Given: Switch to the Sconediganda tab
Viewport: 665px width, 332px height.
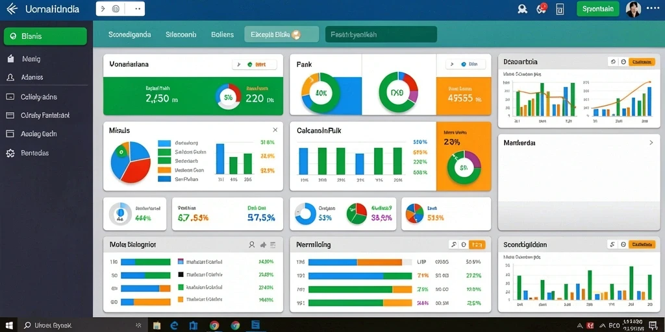Looking at the screenshot, I should coord(130,35).
